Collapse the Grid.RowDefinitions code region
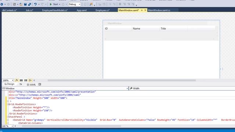Image resolution: width=235 pixels, height=132 pixels. click(8, 104)
